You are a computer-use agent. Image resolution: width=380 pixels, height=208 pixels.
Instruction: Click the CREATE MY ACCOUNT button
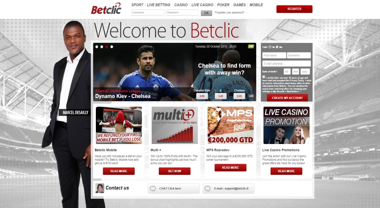pos(288,98)
